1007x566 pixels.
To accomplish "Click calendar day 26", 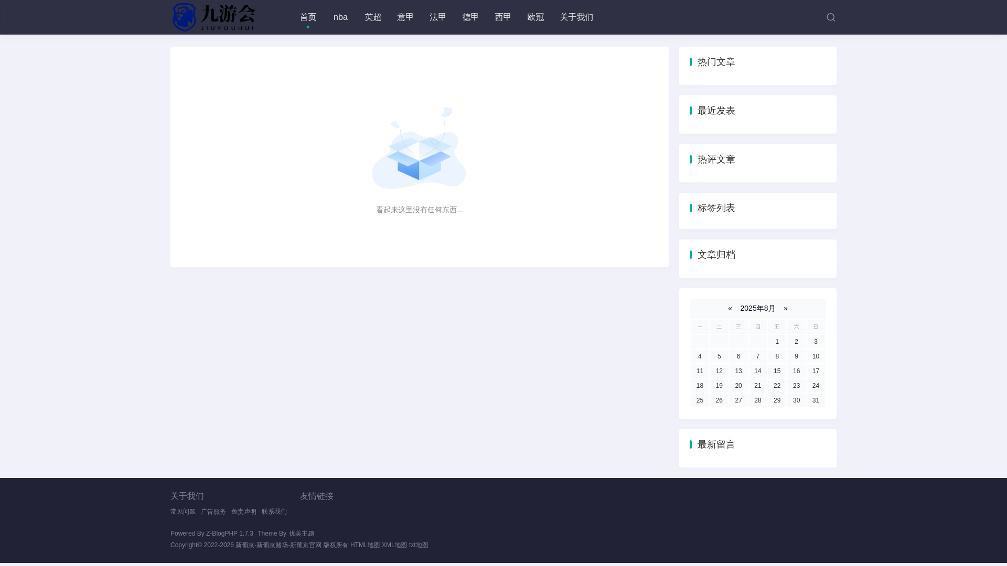I will [719, 400].
